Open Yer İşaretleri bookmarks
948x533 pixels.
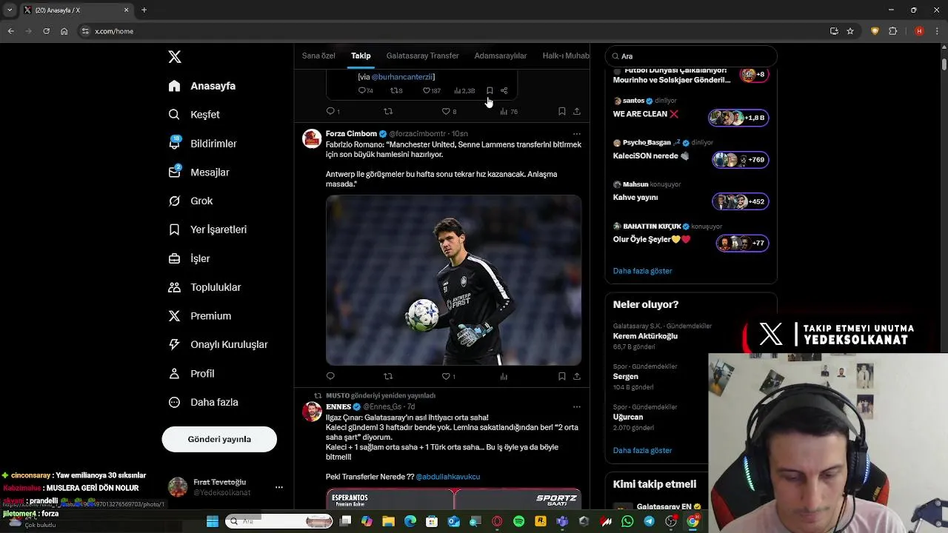coord(207,229)
